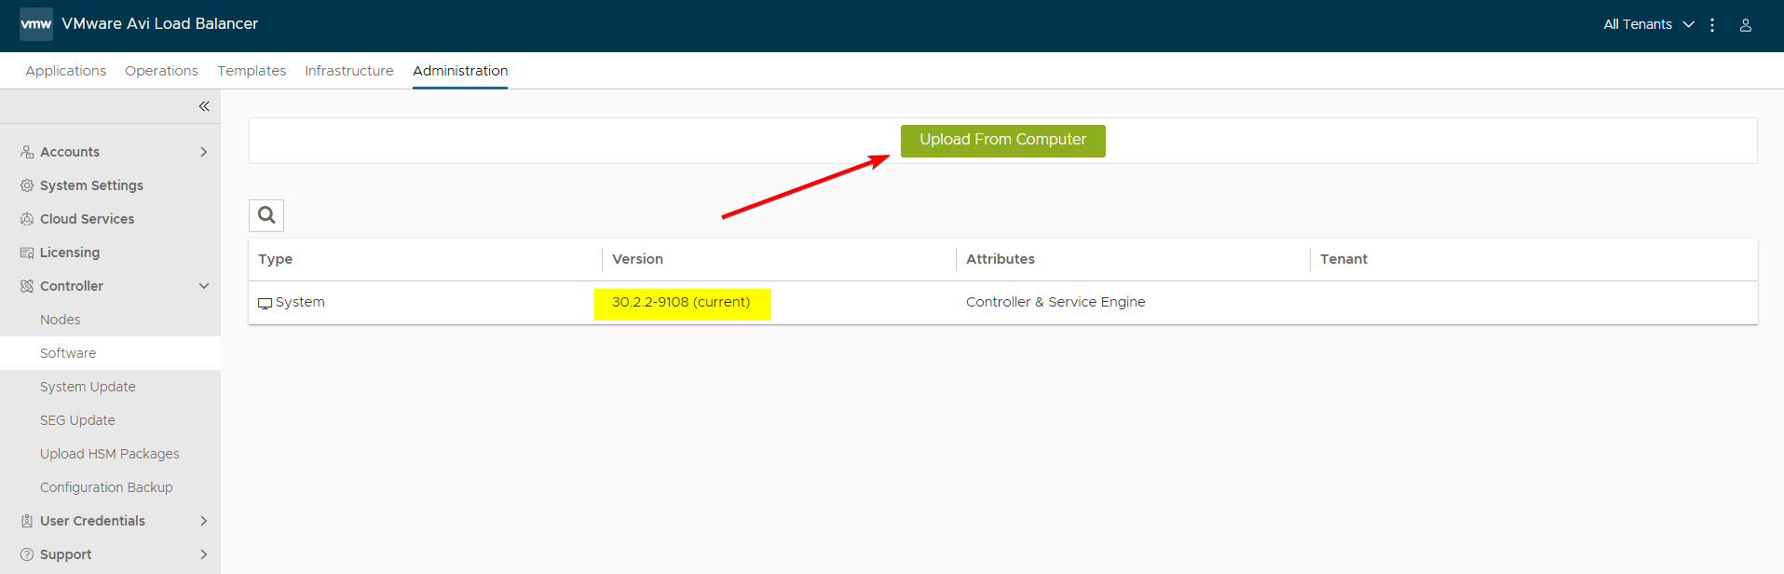Screen dimensions: 1784x574
Task: Open the user profile icon
Action: [x=1745, y=25]
